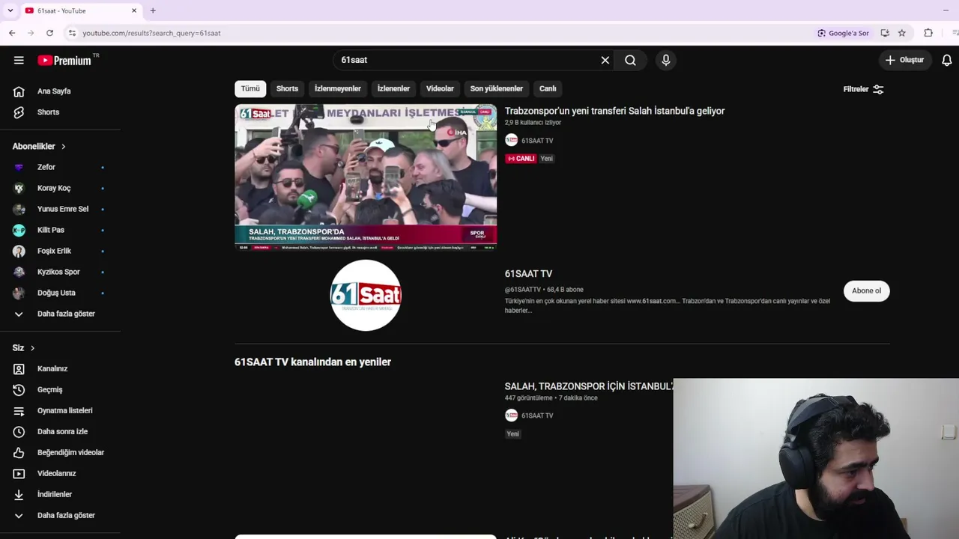959x539 pixels.
Task: Open the browser extensions puzzle icon
Action: point(928,33)
